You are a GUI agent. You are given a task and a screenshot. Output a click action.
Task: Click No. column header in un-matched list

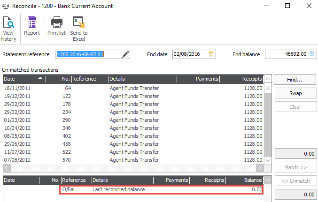pos(59,79)
